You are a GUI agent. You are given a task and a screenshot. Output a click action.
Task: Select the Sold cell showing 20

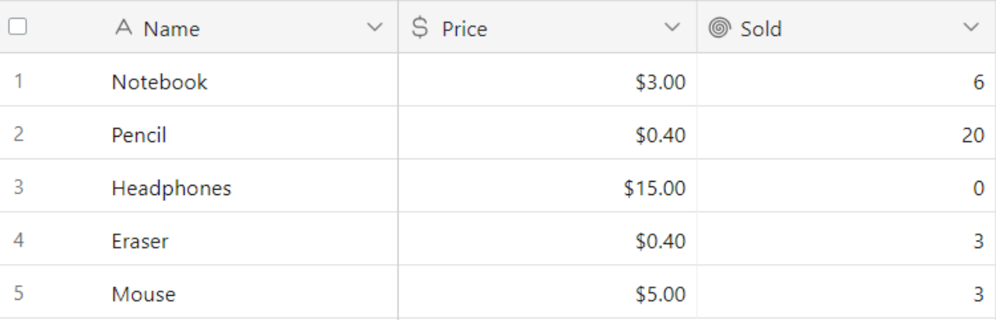(847, 134)
